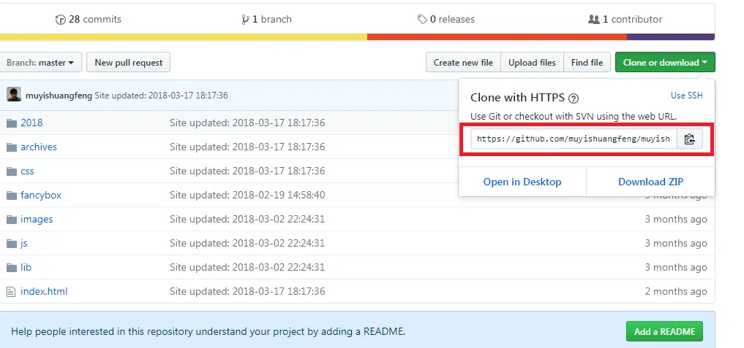Open the help icon beside Clone with HTTPS
This screenshot has height=348, width=744.
574,98
